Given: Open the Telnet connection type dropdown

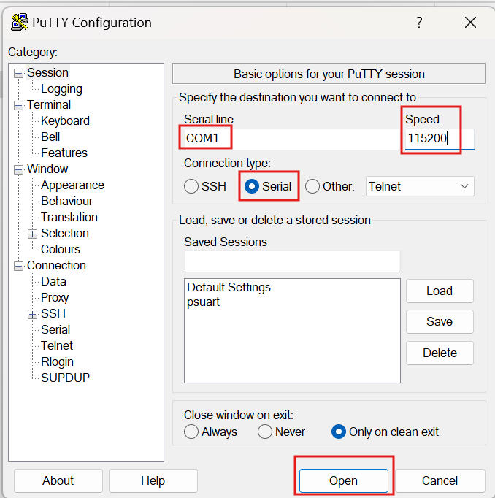Looking at the screenshot, I should coord(419,186).
